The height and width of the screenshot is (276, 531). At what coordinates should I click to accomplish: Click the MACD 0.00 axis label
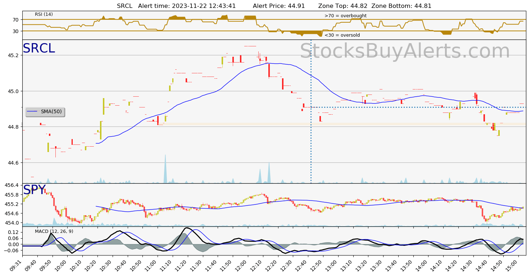point(14,244)
